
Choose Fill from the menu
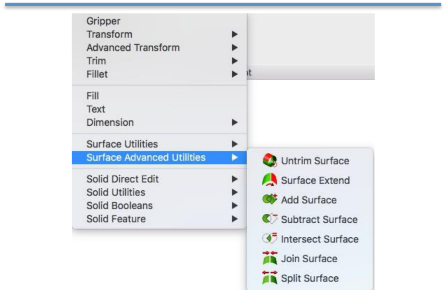click(x=93, y=96)
